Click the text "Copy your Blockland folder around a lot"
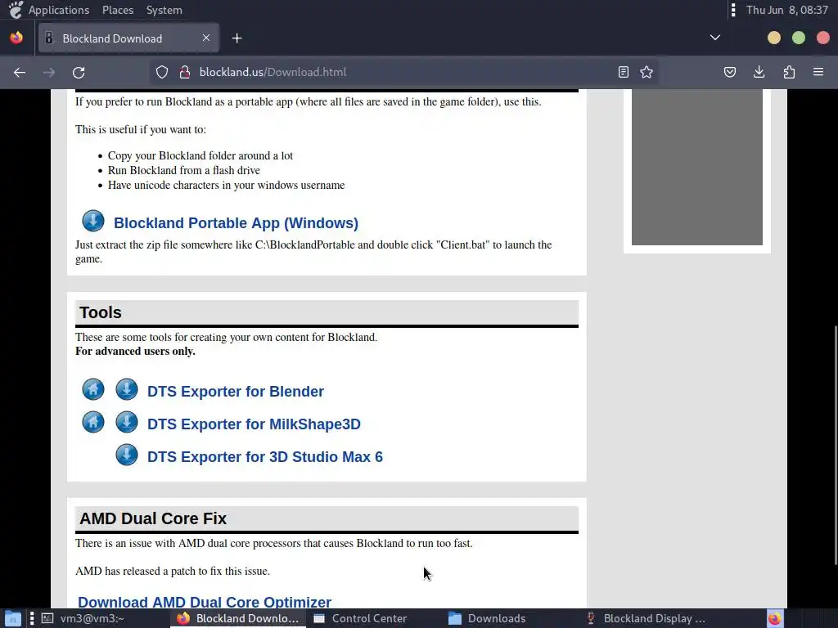Screen dimensions: 838x628 tap(200, 156)
